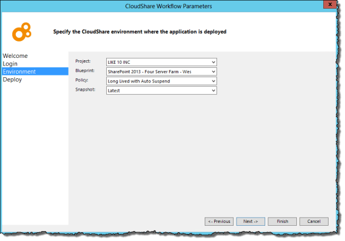
Task: Cancel the workflow parameters wizard
Action: point(314,221)
